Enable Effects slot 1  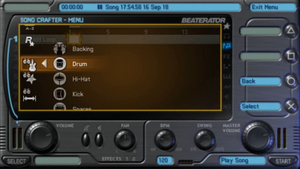[x=127, y=159]
